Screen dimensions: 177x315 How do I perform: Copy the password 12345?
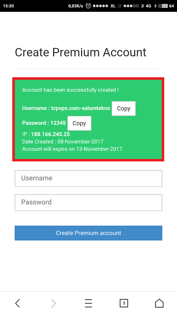point(79,123)
